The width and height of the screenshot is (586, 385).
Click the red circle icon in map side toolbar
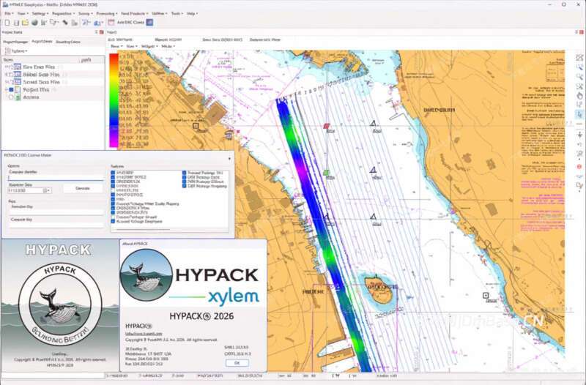point(579,167)
